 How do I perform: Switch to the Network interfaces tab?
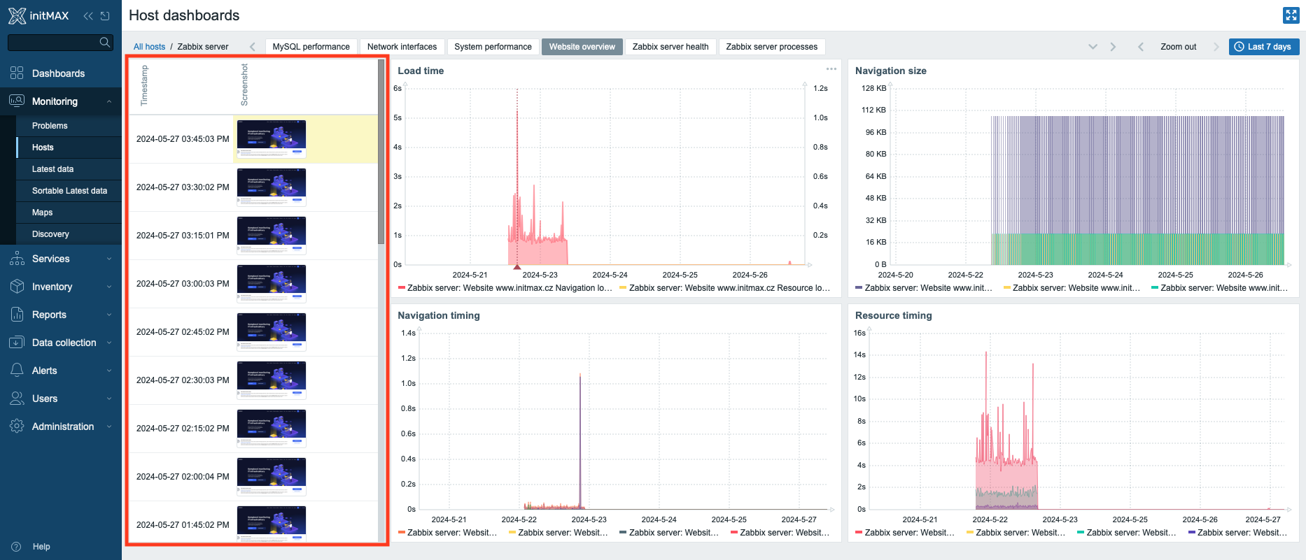tap(402, 47)
